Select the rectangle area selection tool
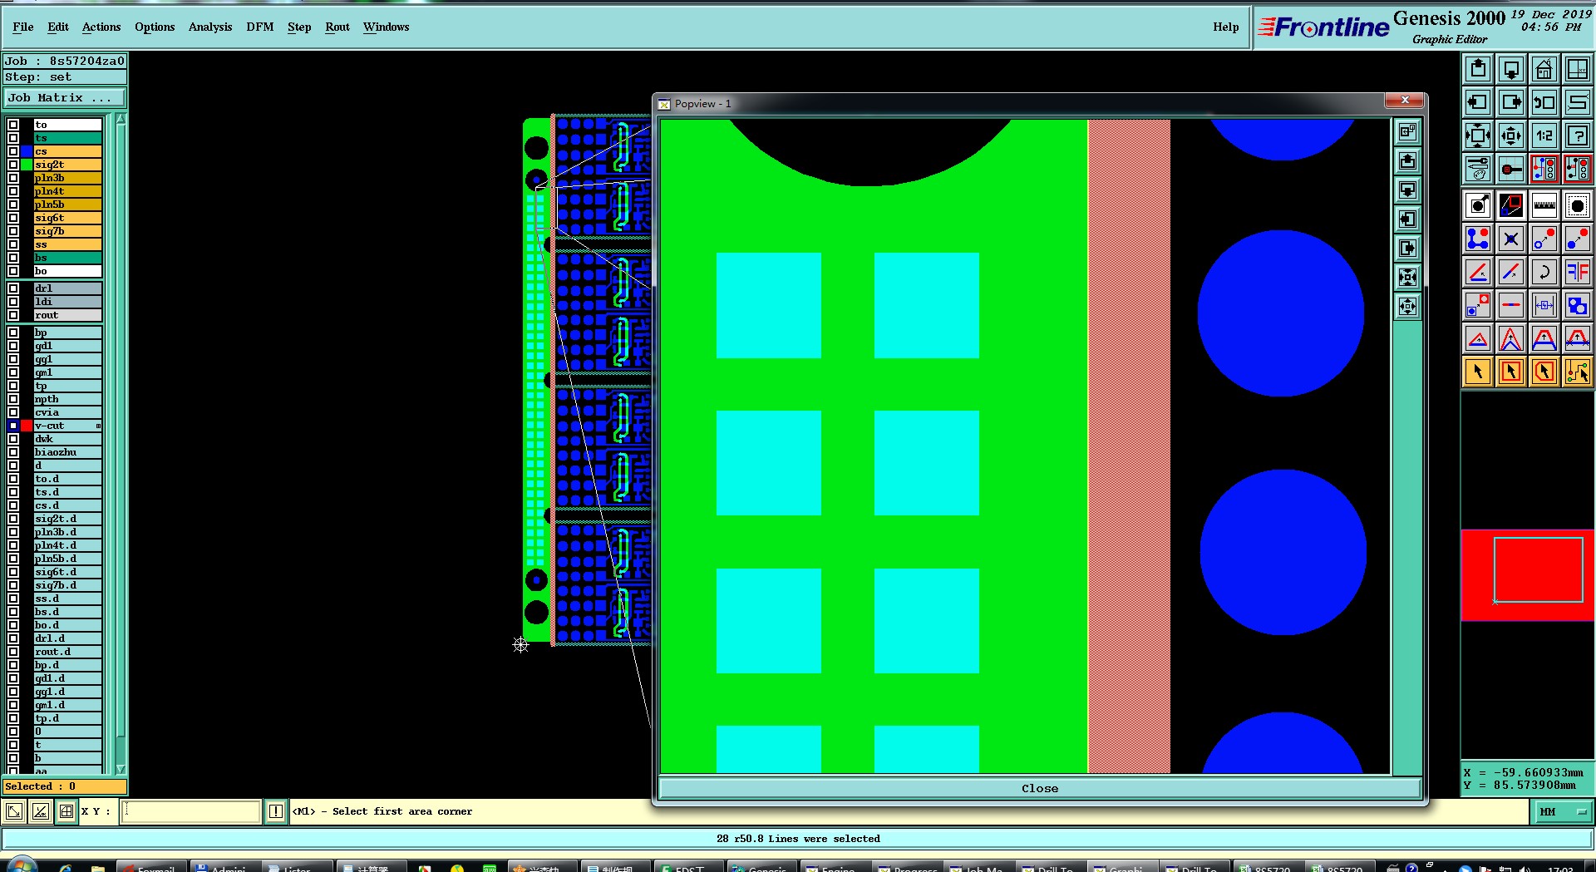 click(1511, 372)
